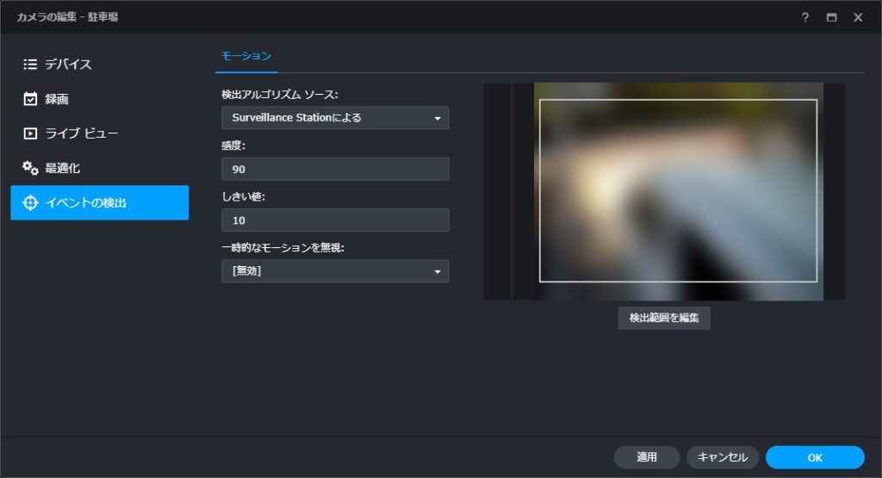Click the 適用 button
This screenshot has height=478, width=882.
[x=647, y=457]
